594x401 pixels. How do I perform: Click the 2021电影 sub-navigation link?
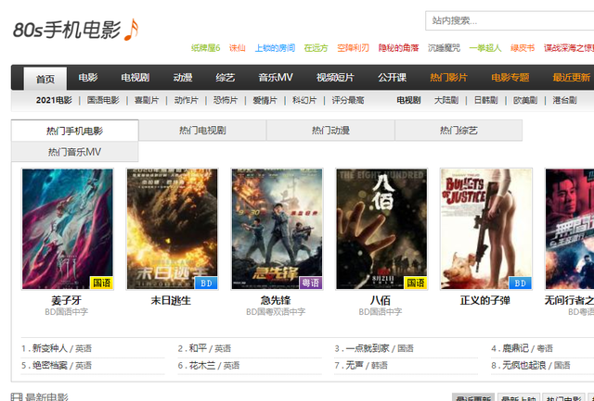point(54,100)
